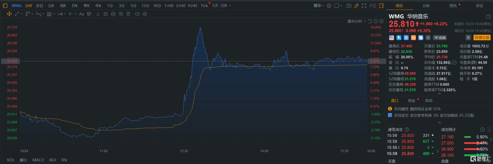The height and width of the screenshot is (164, 493).
Task: Choose the price range measure tool
Action: (x=60, y=14)
